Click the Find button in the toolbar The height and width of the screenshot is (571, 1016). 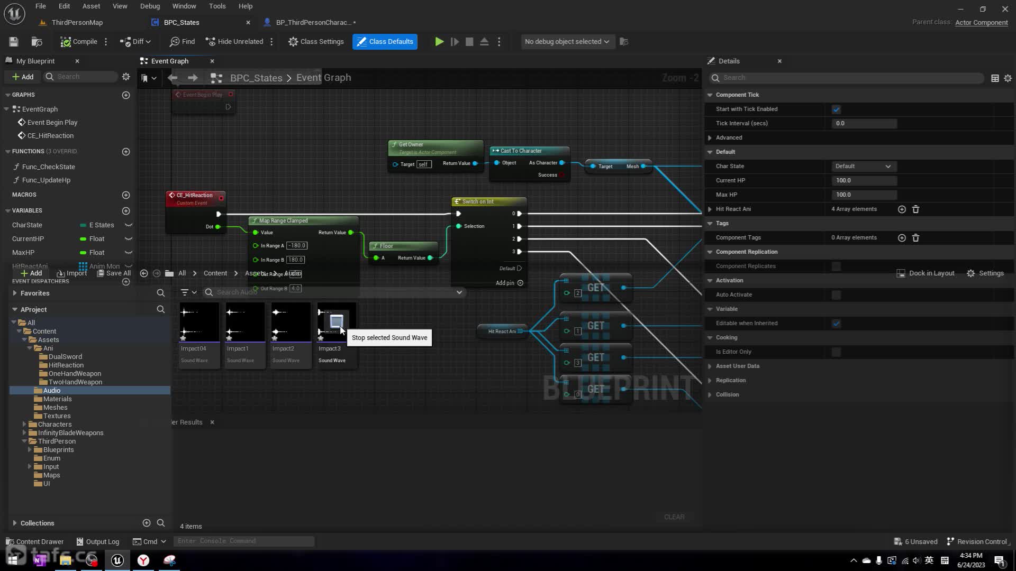(x=182, y=42)
